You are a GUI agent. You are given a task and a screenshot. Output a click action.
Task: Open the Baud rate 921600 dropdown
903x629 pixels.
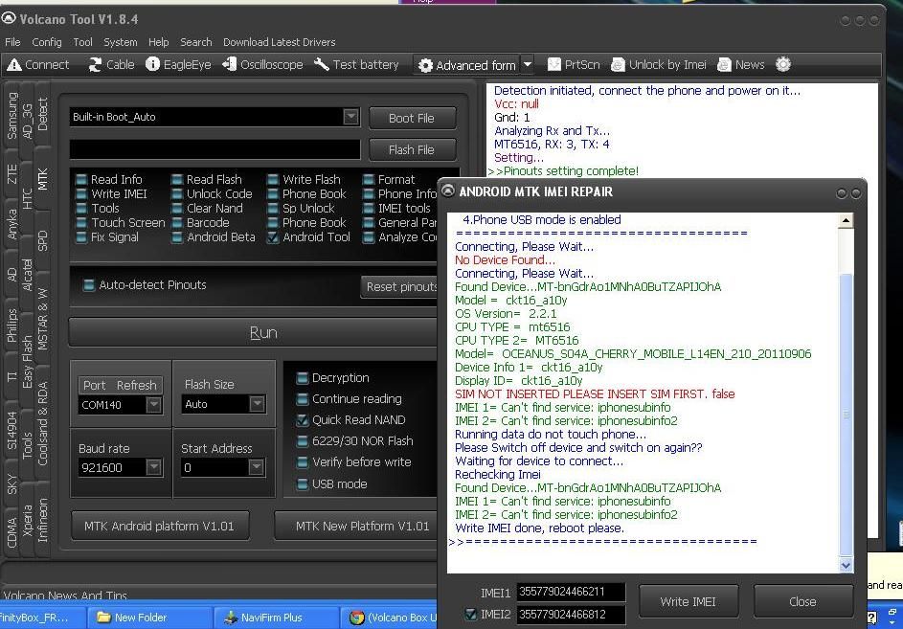[x=153, y=467]
